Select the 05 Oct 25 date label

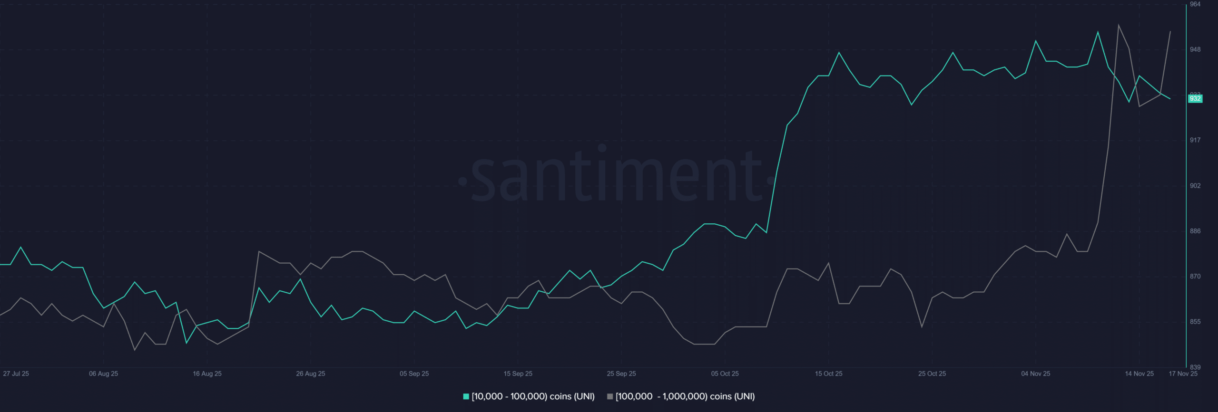[725, 374]
